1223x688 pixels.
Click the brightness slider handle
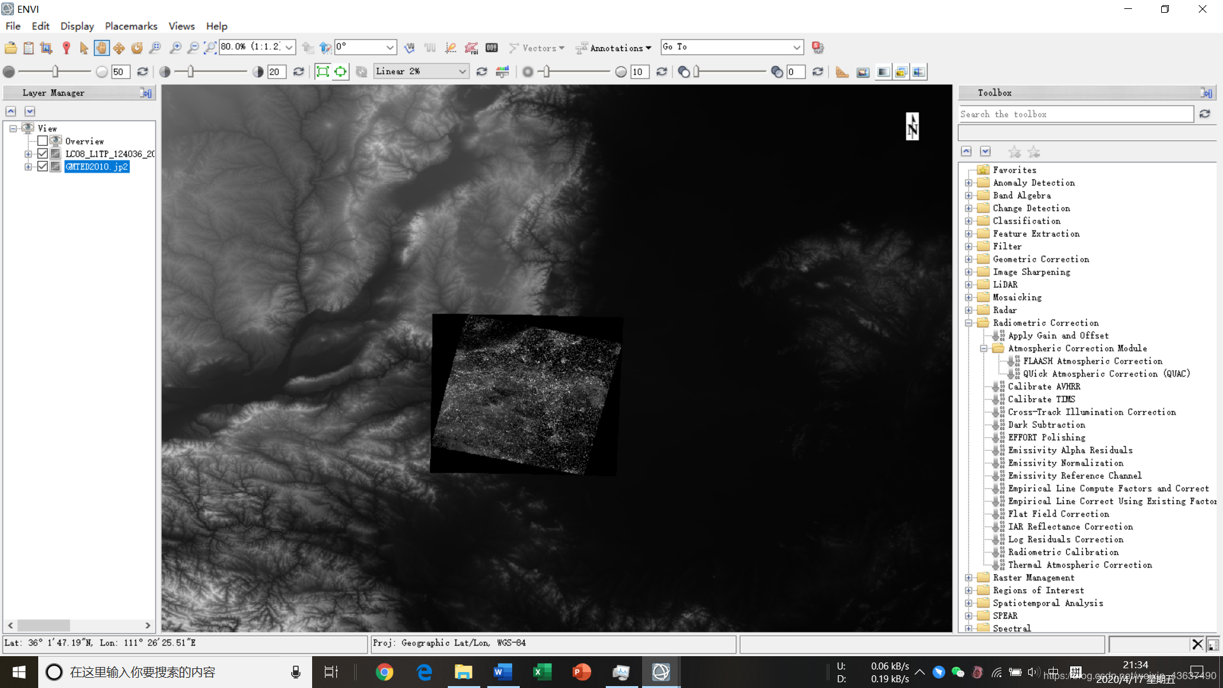[55, 71]
